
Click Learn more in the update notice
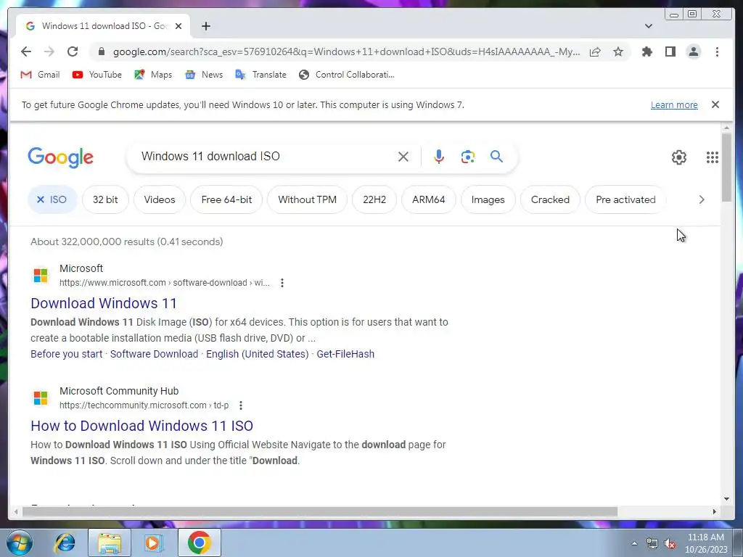(674, 104)
